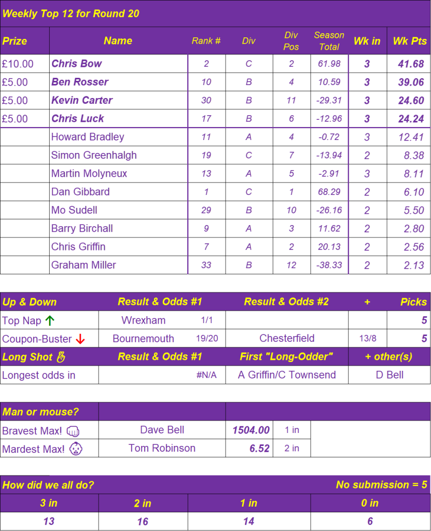Screen dimensions: 431x531
Task: Click the How did we all do? header
Action: 48,485
